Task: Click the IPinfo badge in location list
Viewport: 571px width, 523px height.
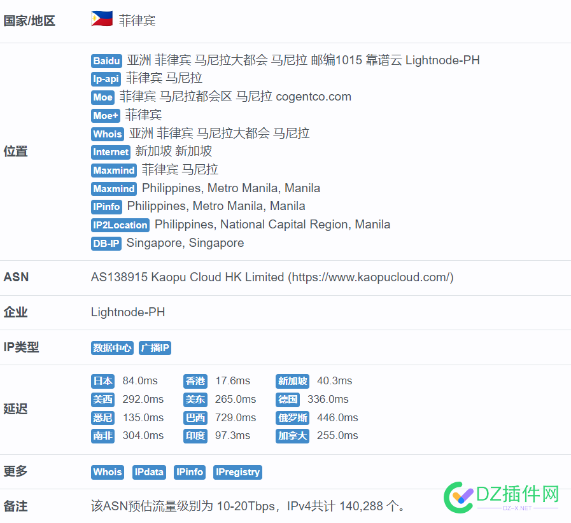Action: tap(106, 207)
